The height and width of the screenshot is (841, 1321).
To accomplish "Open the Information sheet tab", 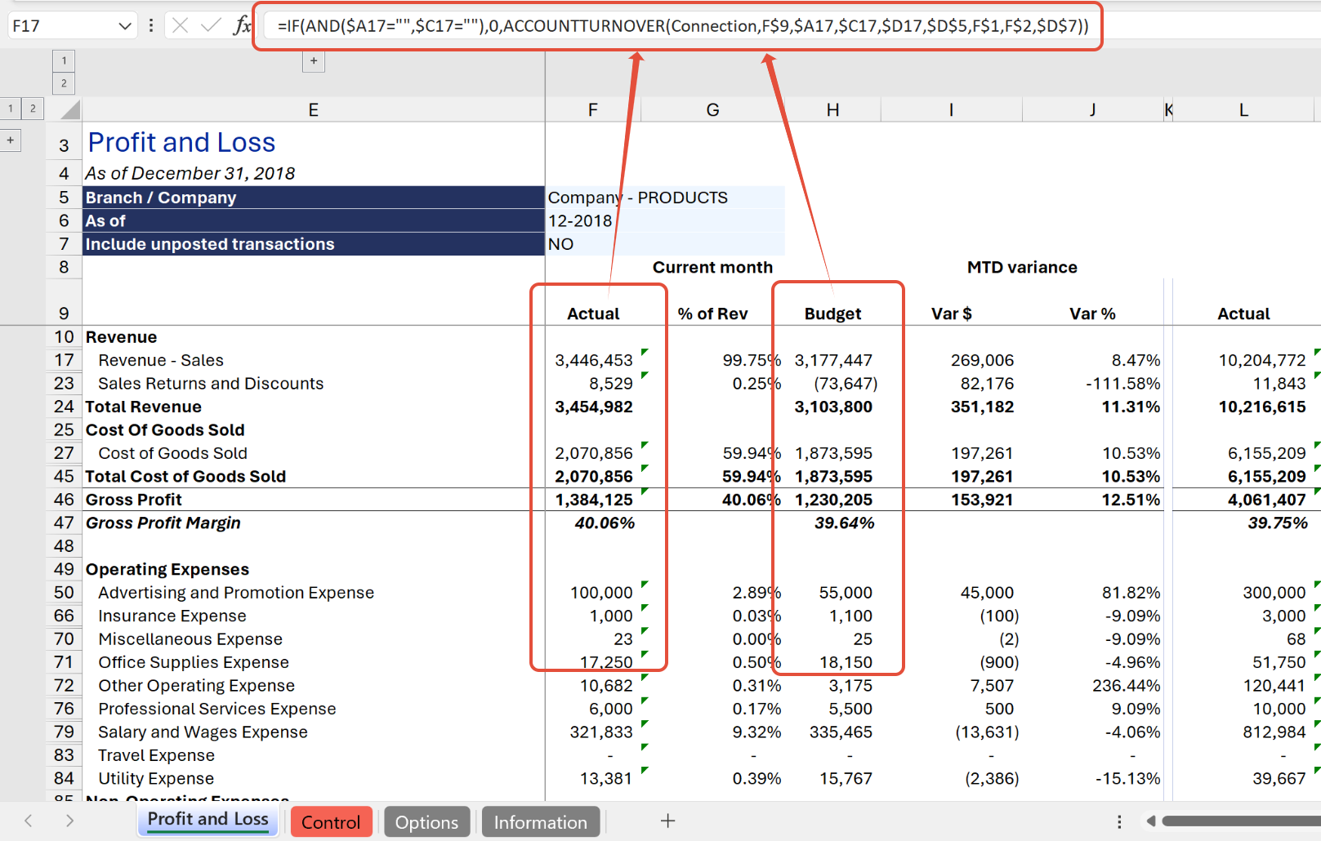I will click(x=540, y=822).
